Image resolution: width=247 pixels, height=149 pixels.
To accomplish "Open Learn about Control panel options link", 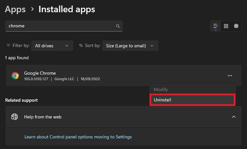I will click(x=78, y=137).
